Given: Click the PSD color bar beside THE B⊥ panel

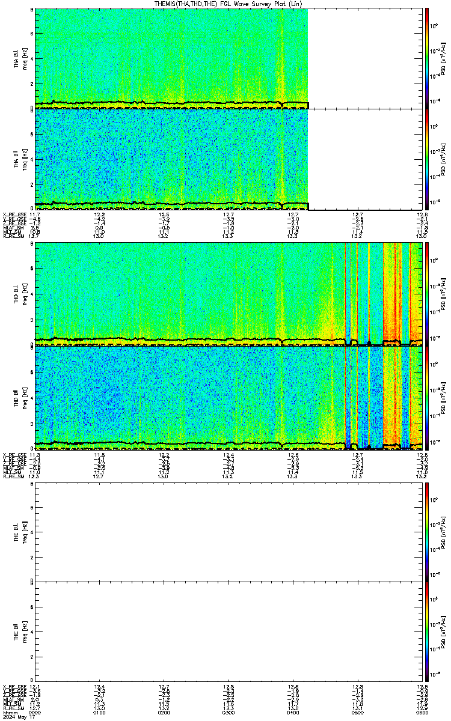Looking at the screenshot, I should coord(427,532).
